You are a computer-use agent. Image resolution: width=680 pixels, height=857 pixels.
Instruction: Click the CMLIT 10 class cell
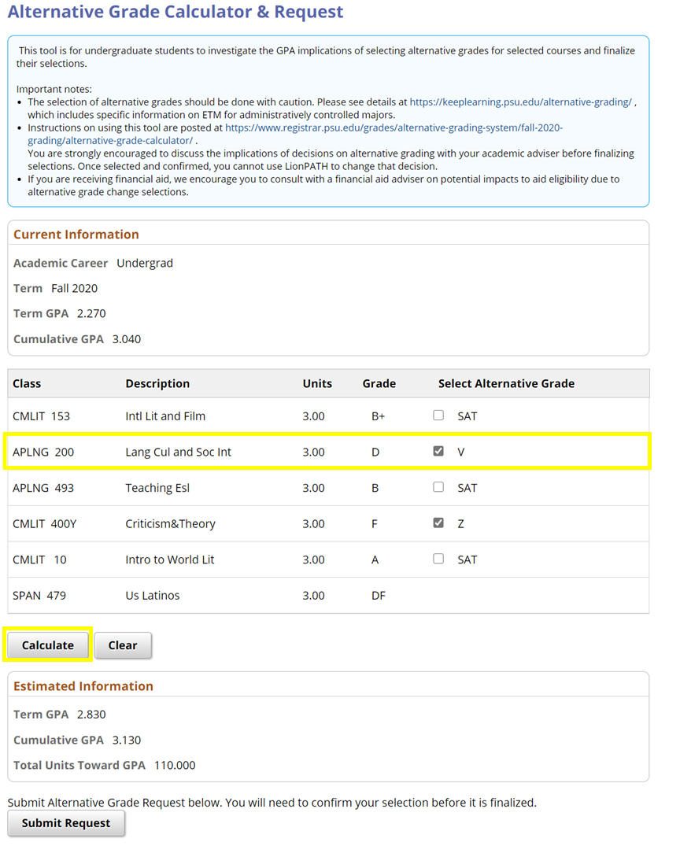(39, 560)
